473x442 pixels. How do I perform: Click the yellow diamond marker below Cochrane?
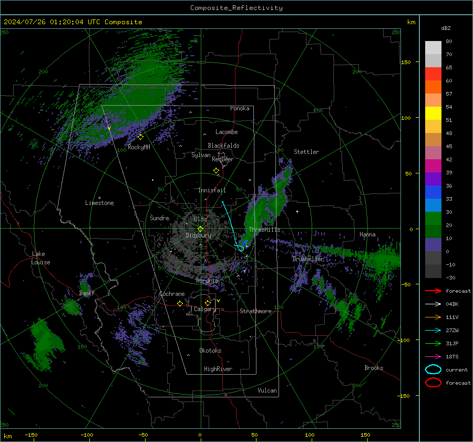(180, 303)
